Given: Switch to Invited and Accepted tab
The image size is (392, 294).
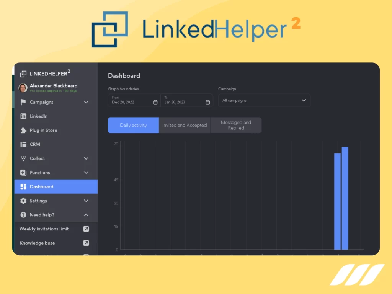Looking at the screenshot, I should pos(185,125).
